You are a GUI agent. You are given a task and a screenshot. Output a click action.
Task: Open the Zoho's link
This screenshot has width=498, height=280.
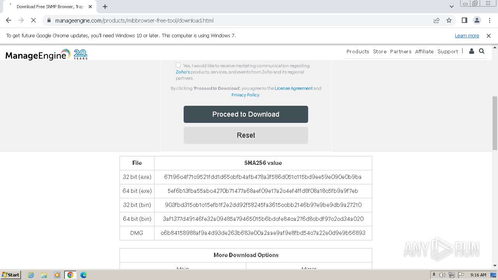[x=183, y=72]
